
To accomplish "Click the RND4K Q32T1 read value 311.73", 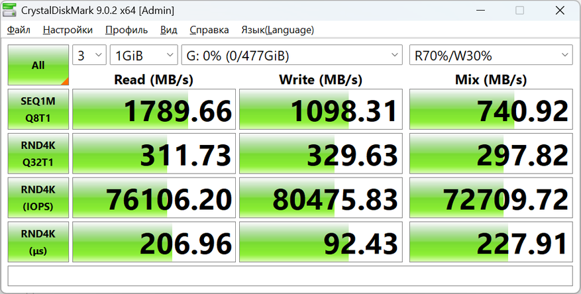I will 154,154.
